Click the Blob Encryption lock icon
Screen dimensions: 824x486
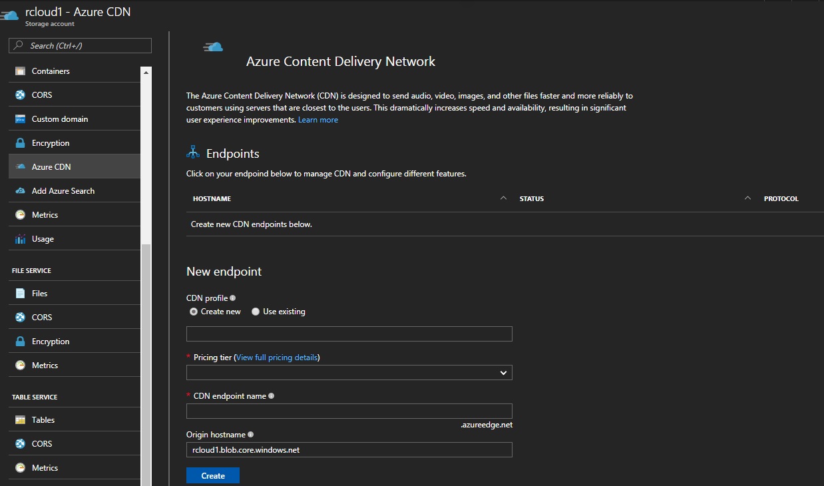(x=20, y=143)
